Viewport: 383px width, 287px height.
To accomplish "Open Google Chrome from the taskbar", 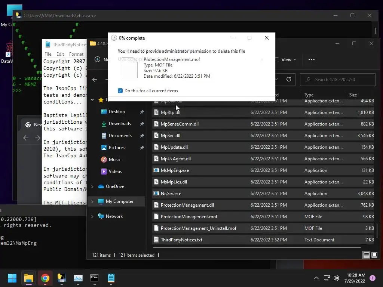I will (45, 278).
